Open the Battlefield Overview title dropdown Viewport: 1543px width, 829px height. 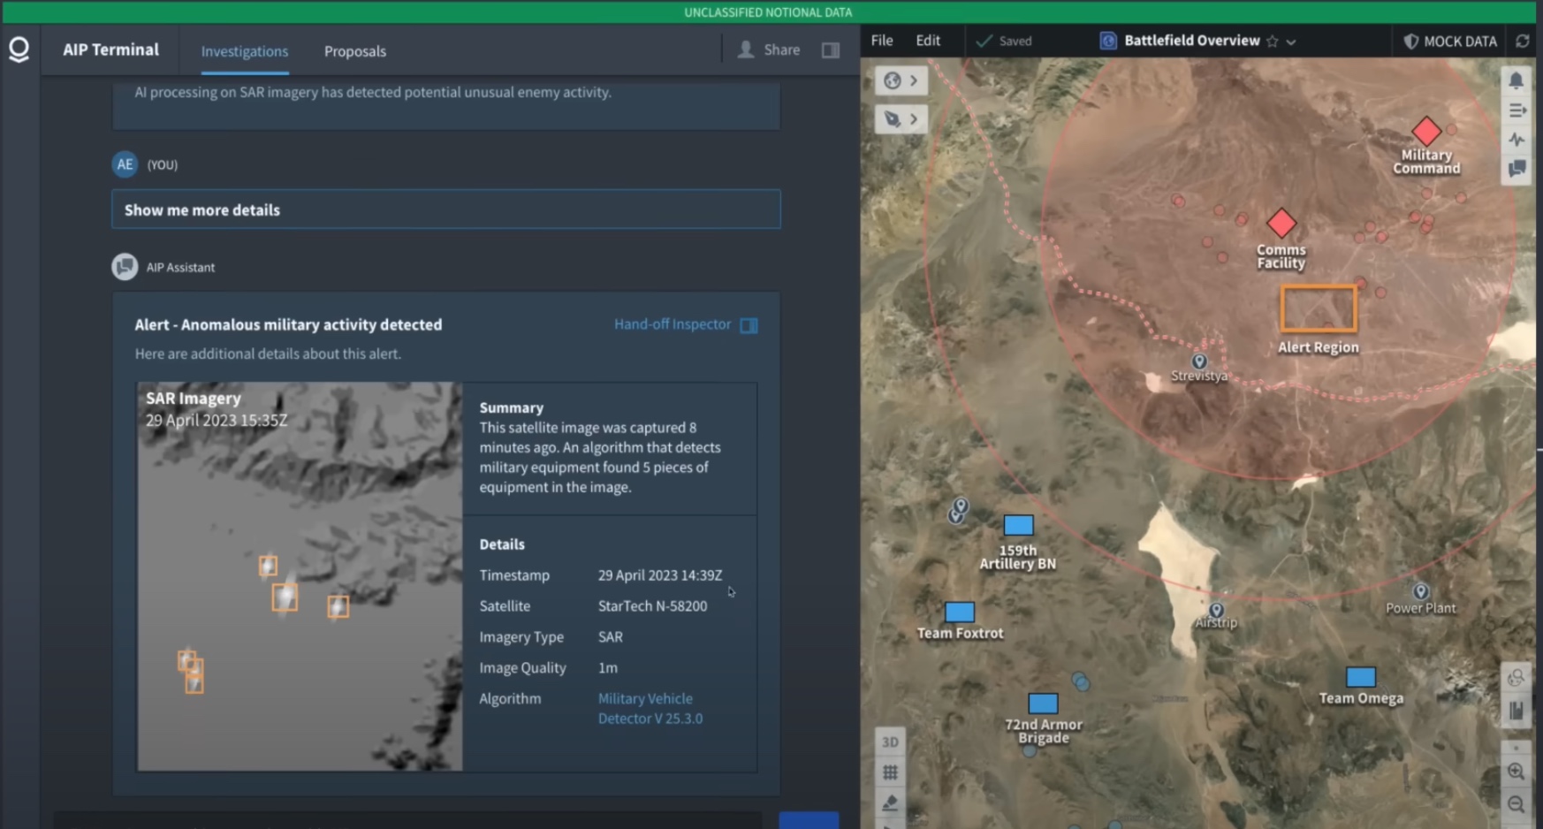coord(1291,42)
